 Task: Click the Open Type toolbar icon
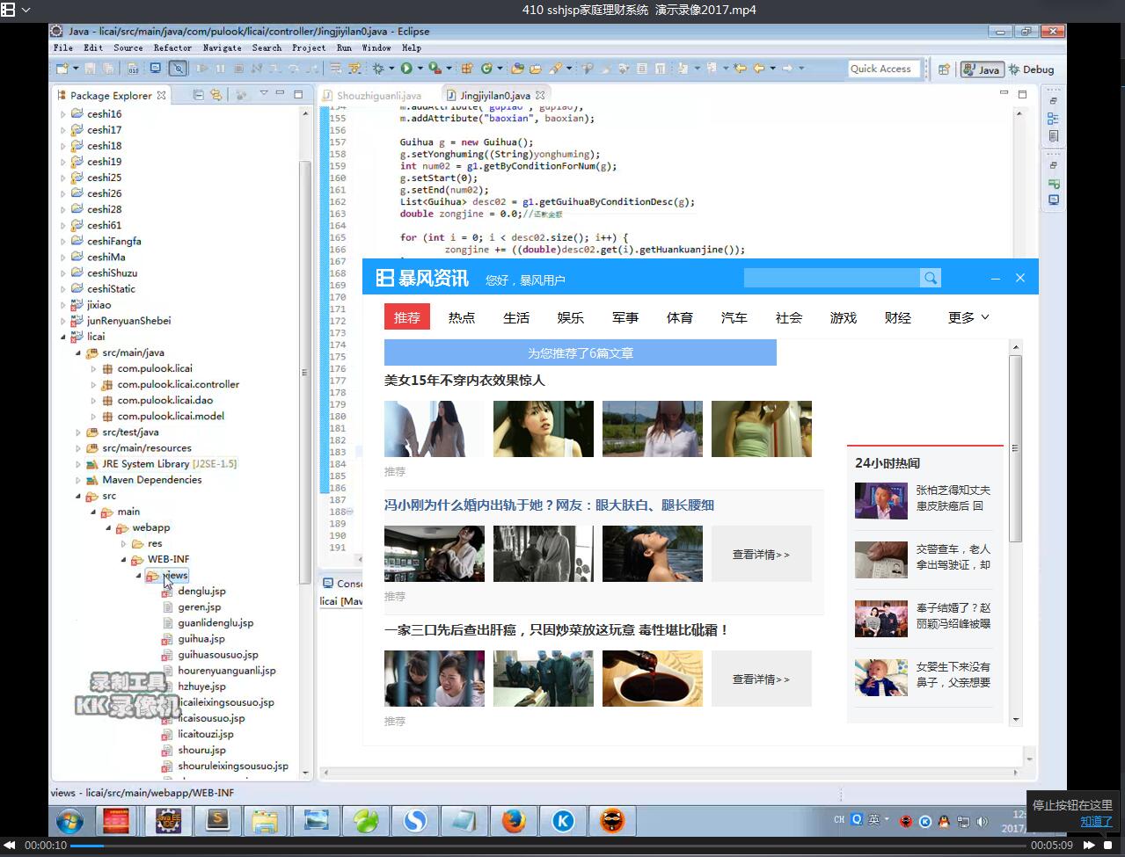[x=517, y=69]
